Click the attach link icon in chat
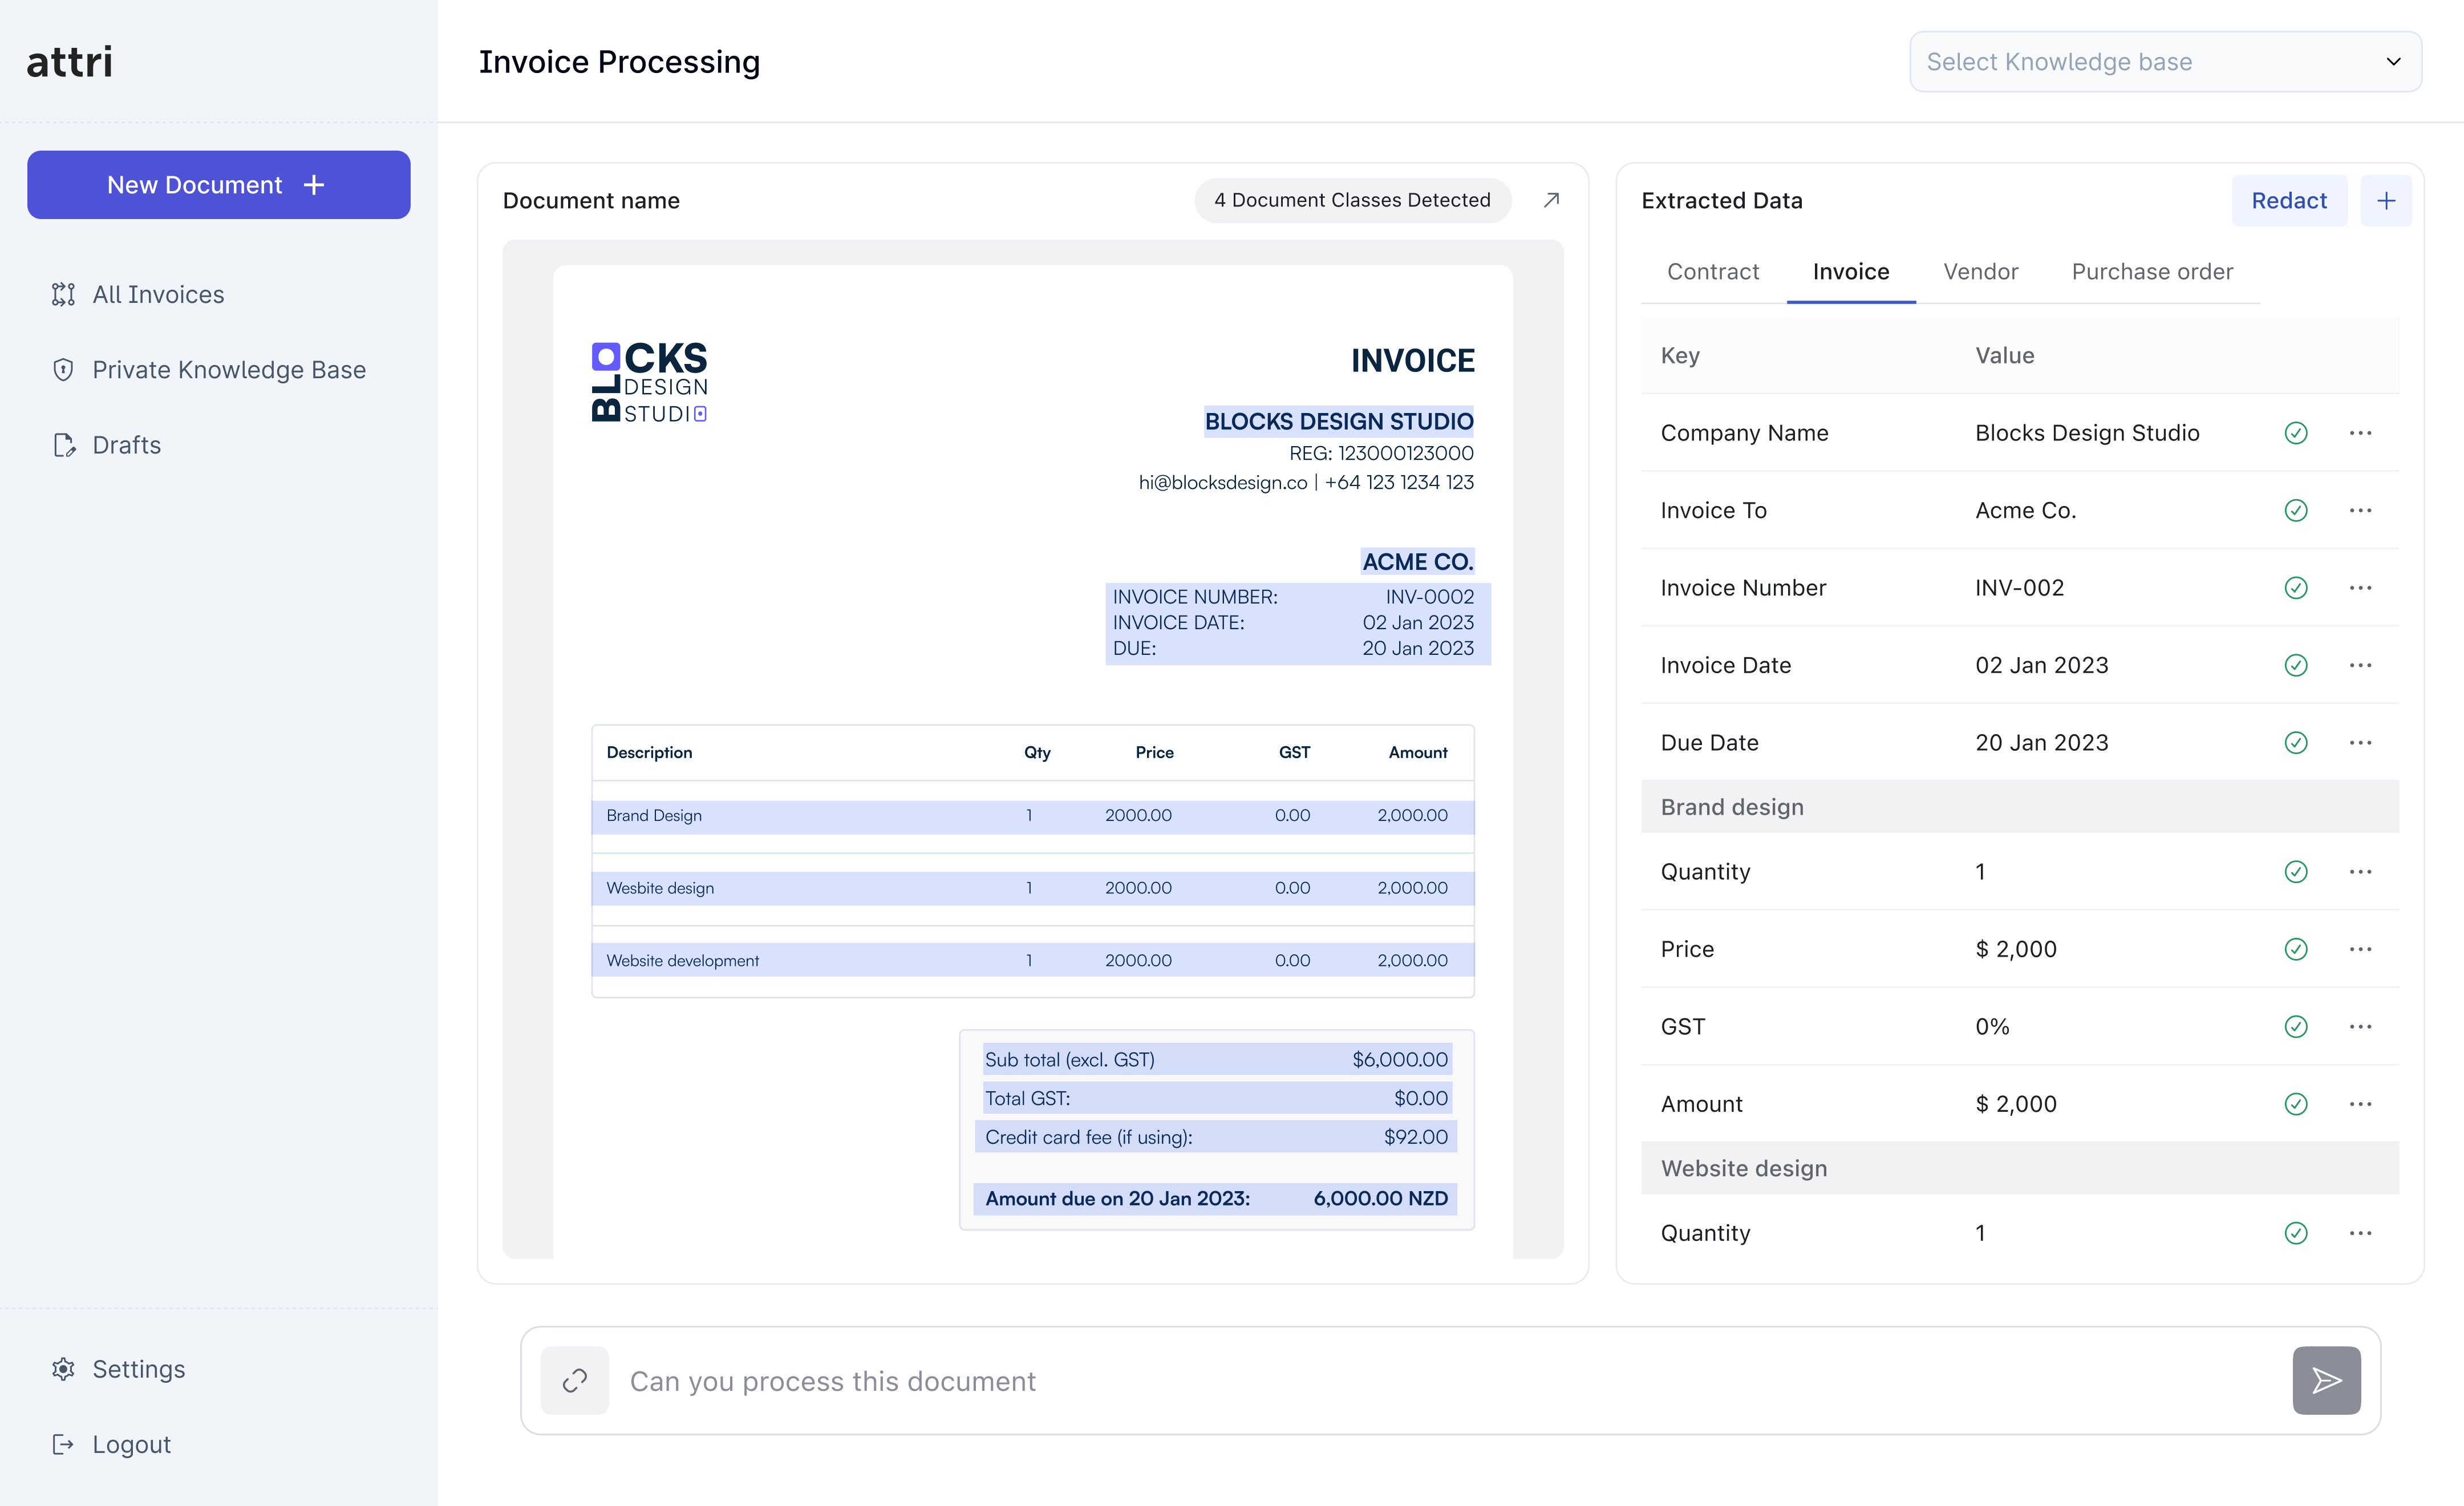Image resolution: width=2464 pixels, height=1506 pixels. tap(574, 1381)
